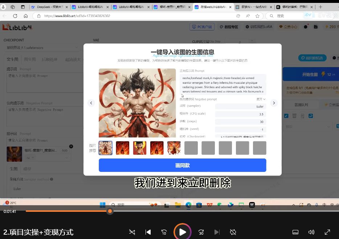
Task: Remove the 哪吒 LoRA with its X icon
Action: [71, 146]
